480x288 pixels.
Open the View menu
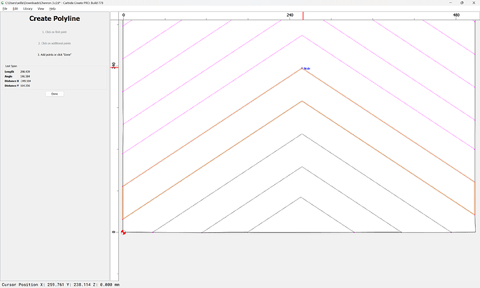point(41,8)
